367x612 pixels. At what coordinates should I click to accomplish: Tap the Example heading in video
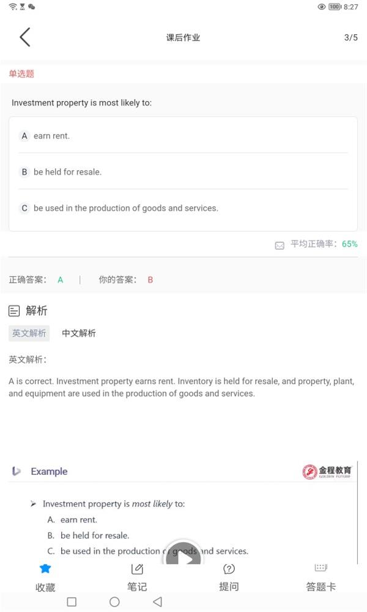(49, 471)
